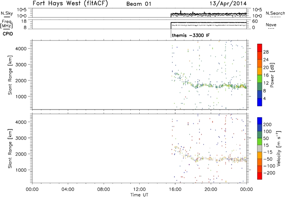The height and width of the screenshot is (197, 285).
Task: Click the 08:00 time tick label
Action: 104,190
